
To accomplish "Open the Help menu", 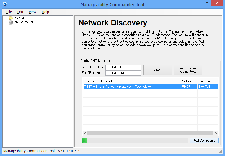I will pyautogui.click(x=45, y=12).
